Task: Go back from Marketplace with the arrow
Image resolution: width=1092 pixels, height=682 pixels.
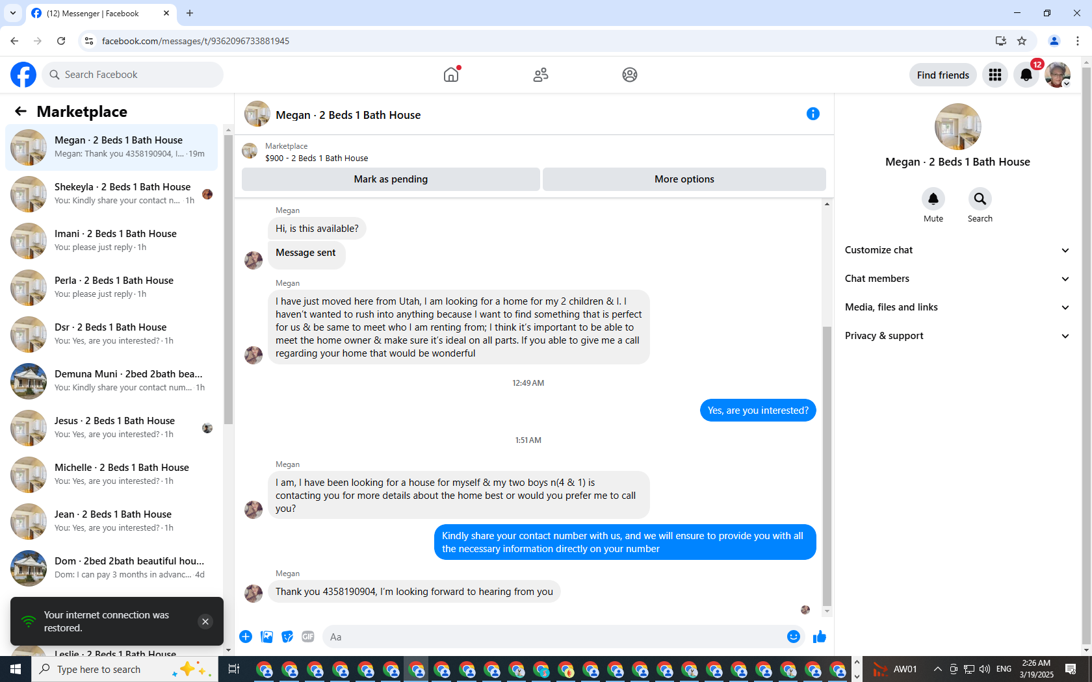Action: (21, 111)
